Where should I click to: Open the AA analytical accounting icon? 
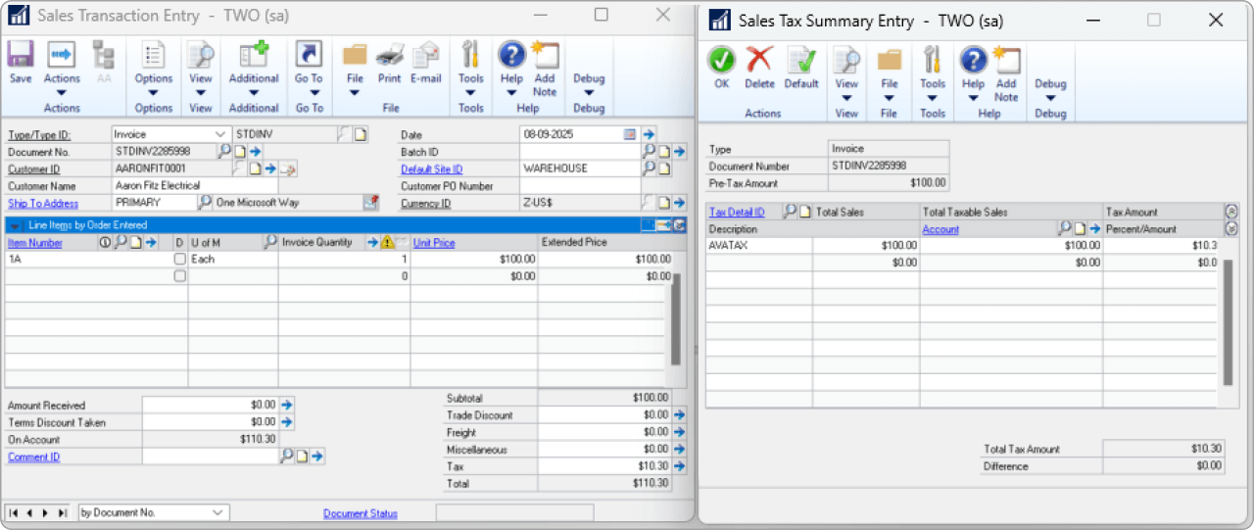[x=103, y=63]
